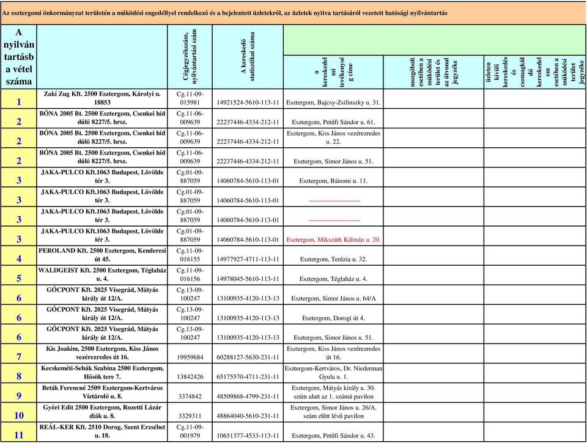Image resolution: width=587 pixels, height=443 pixels.
Task: Click the 'A kereskedő statisztikai száma' column header
Action: (248, 57)
